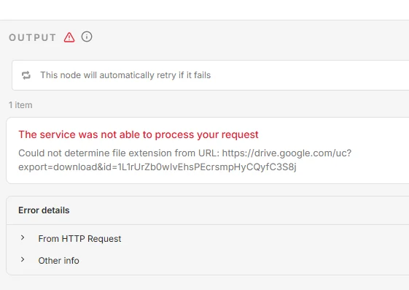The width and height of the screenshot is (409, 290).
Task: Click the From HTTP Request label
Action: tap(79, 239)
